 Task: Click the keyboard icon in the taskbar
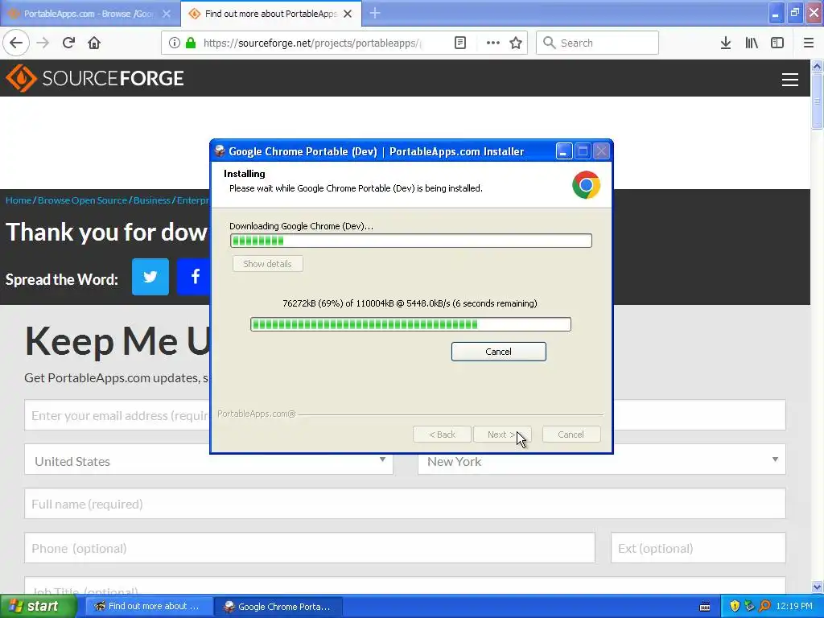pos(705,607)
